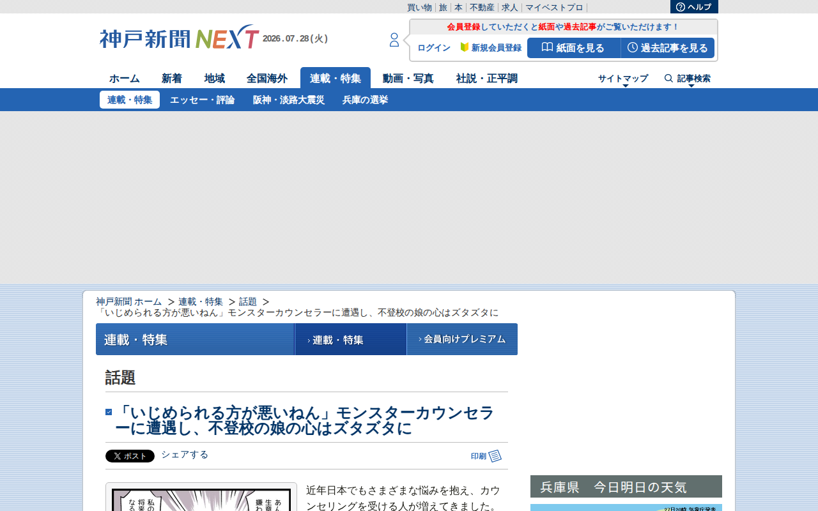
Task: Click the 不動産 top link
Action: pyautogui.click(x=482, y=8)
